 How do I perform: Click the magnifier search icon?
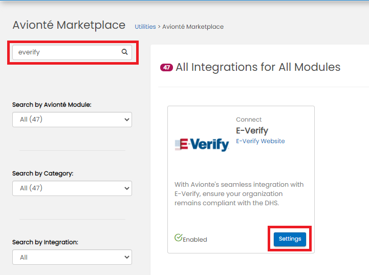124,52
